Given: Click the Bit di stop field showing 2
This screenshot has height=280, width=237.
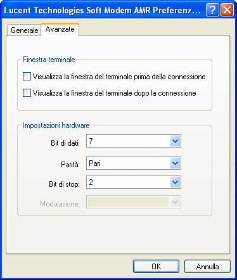Looking at the screenshot, I should coord(134,182).
